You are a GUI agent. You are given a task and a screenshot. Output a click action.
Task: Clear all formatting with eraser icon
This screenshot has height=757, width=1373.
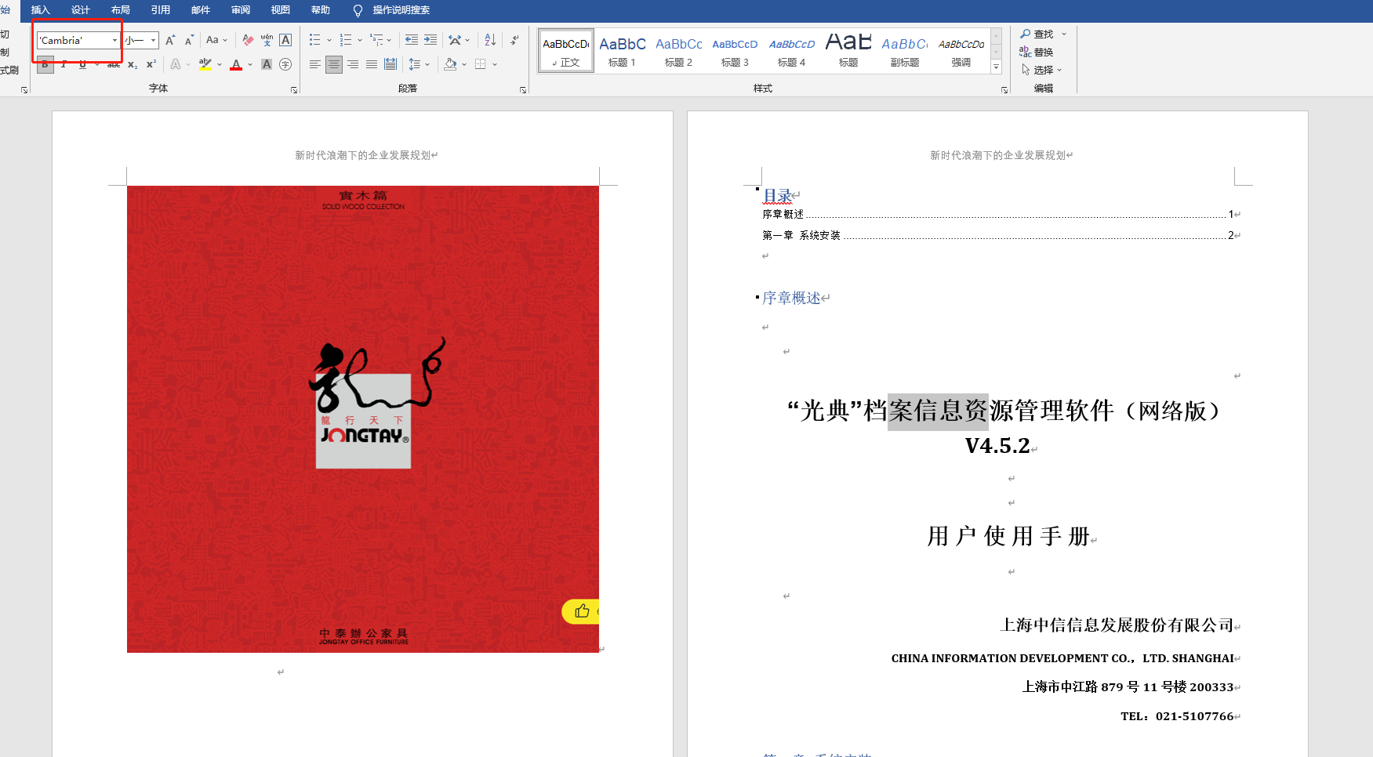[248, 40]
